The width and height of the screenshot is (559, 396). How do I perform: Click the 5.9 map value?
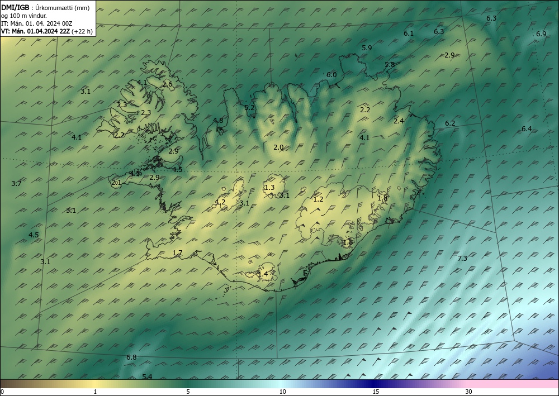tap(367, 47)
